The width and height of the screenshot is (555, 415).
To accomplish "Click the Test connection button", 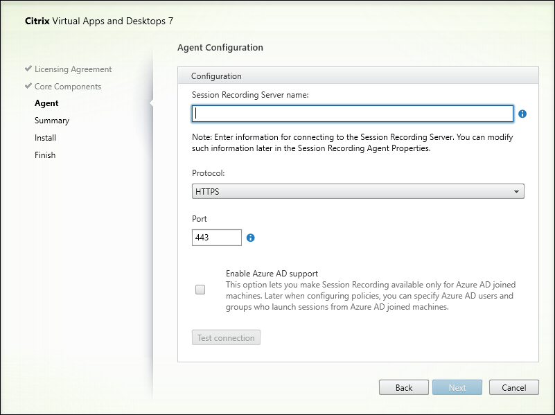I will 226,337.
